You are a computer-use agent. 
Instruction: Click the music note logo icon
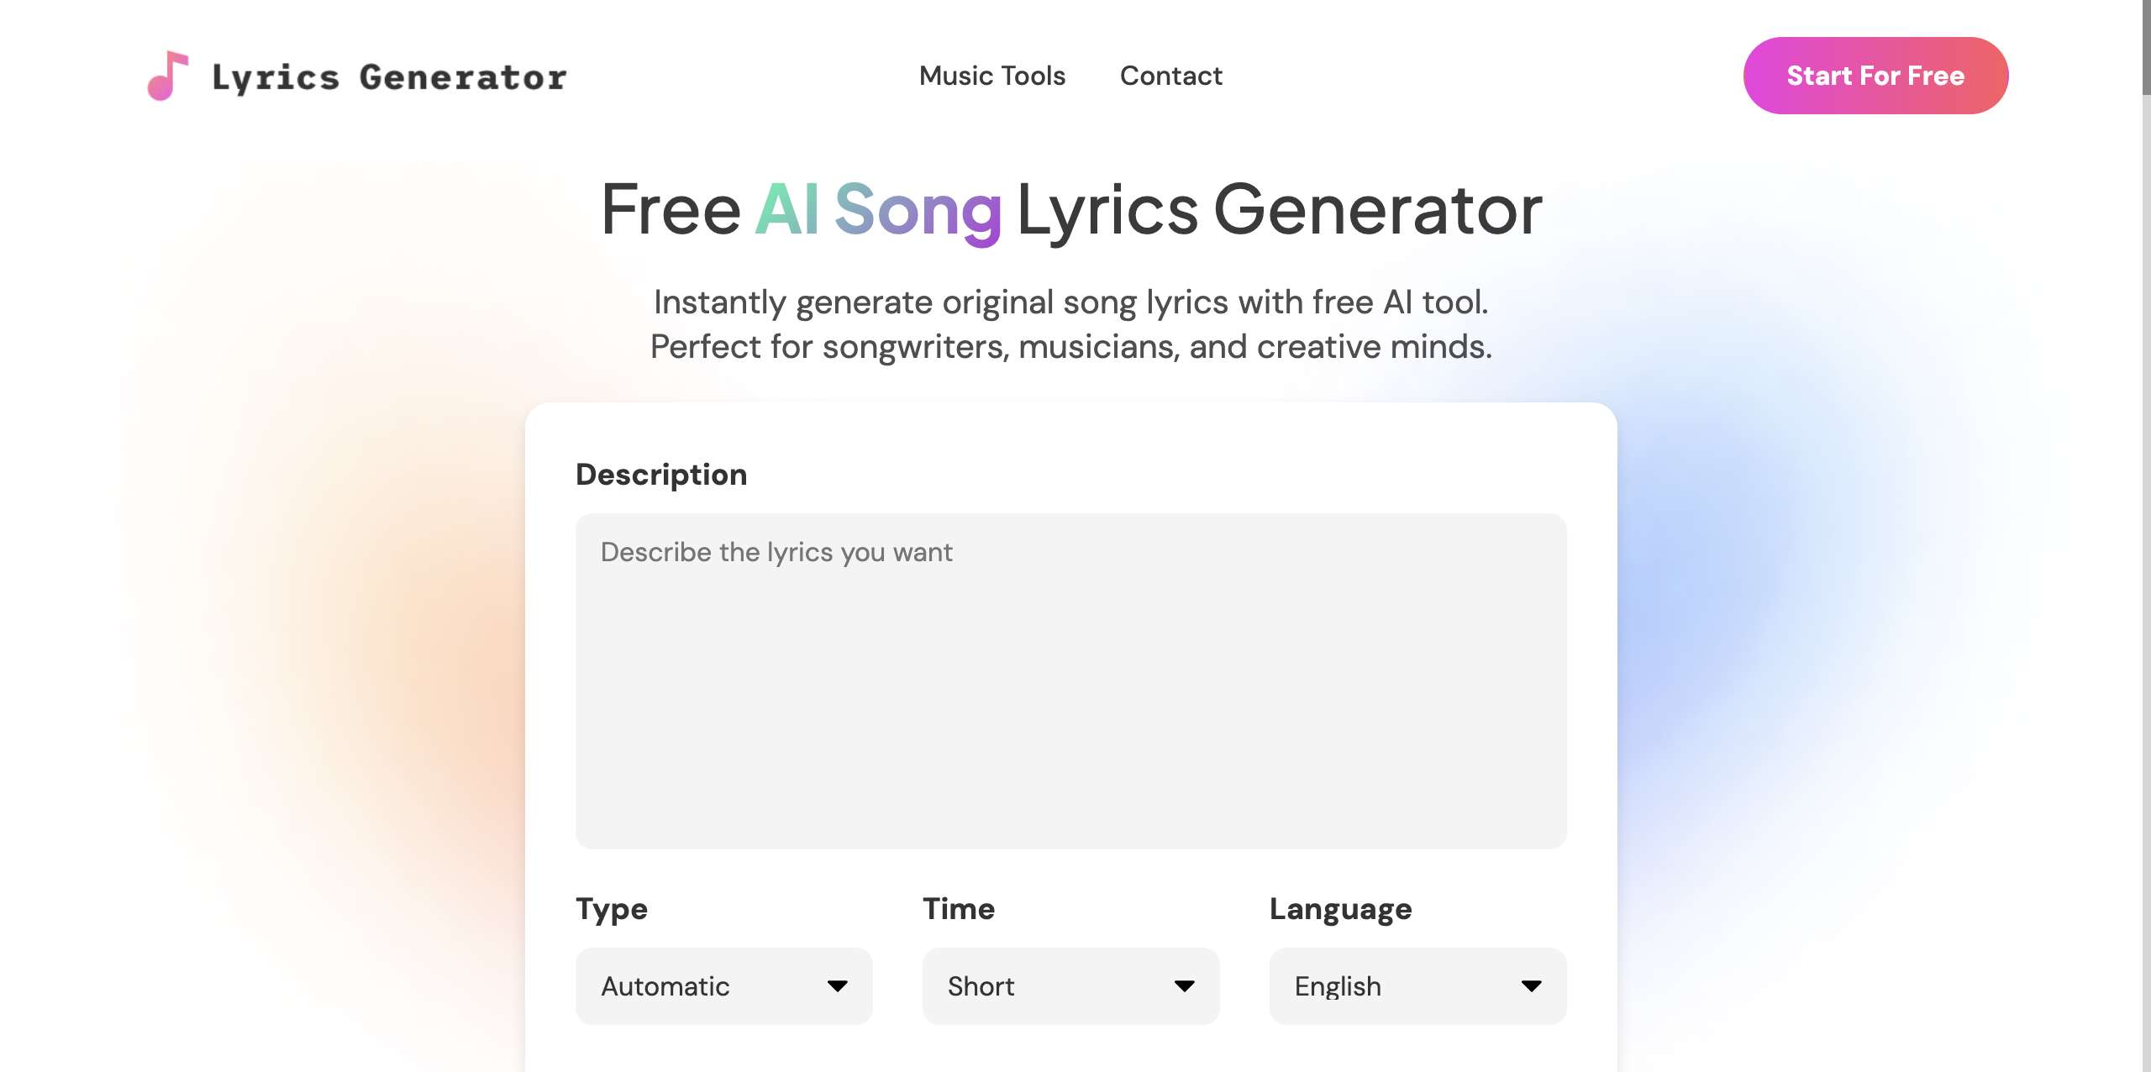coord(166,76)
